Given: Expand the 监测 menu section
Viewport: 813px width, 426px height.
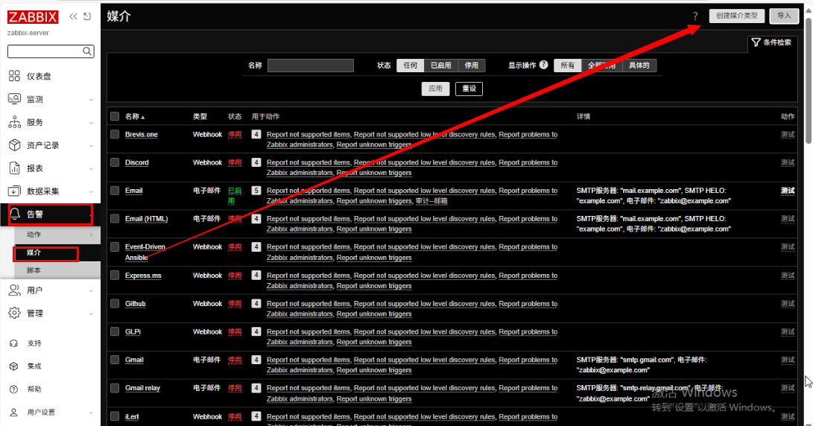Looking at the screenshot, I should (x=49, y=99).
